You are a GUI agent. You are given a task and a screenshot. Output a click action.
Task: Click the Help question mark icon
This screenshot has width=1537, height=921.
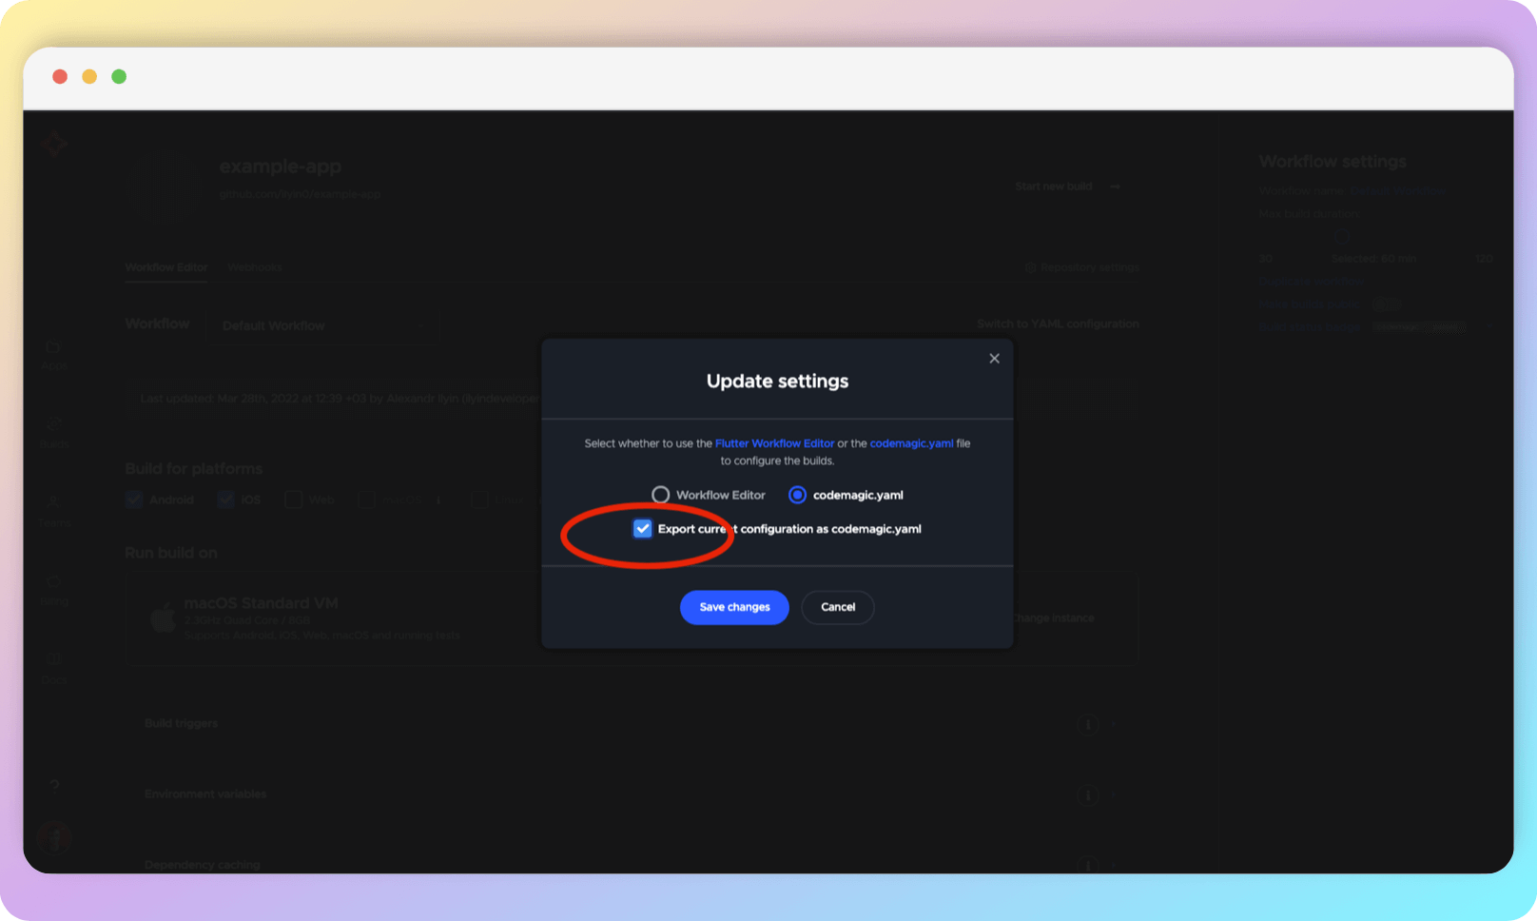point(54,786)
